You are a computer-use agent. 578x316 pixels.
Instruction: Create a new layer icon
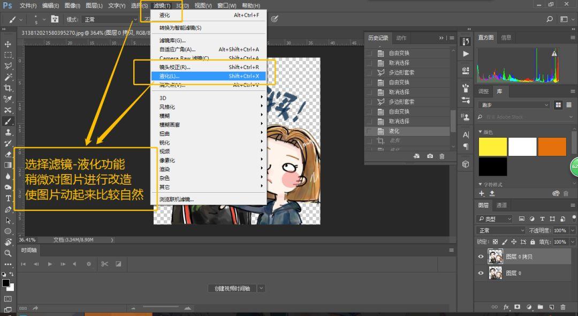coord(551,307)
